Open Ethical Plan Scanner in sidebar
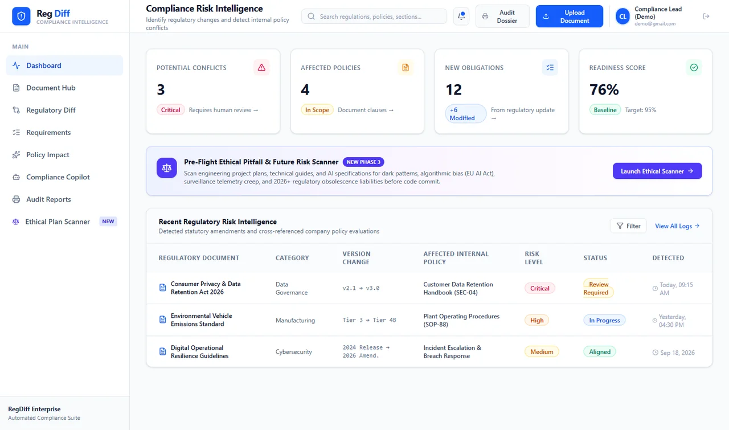 click(64, 222)
